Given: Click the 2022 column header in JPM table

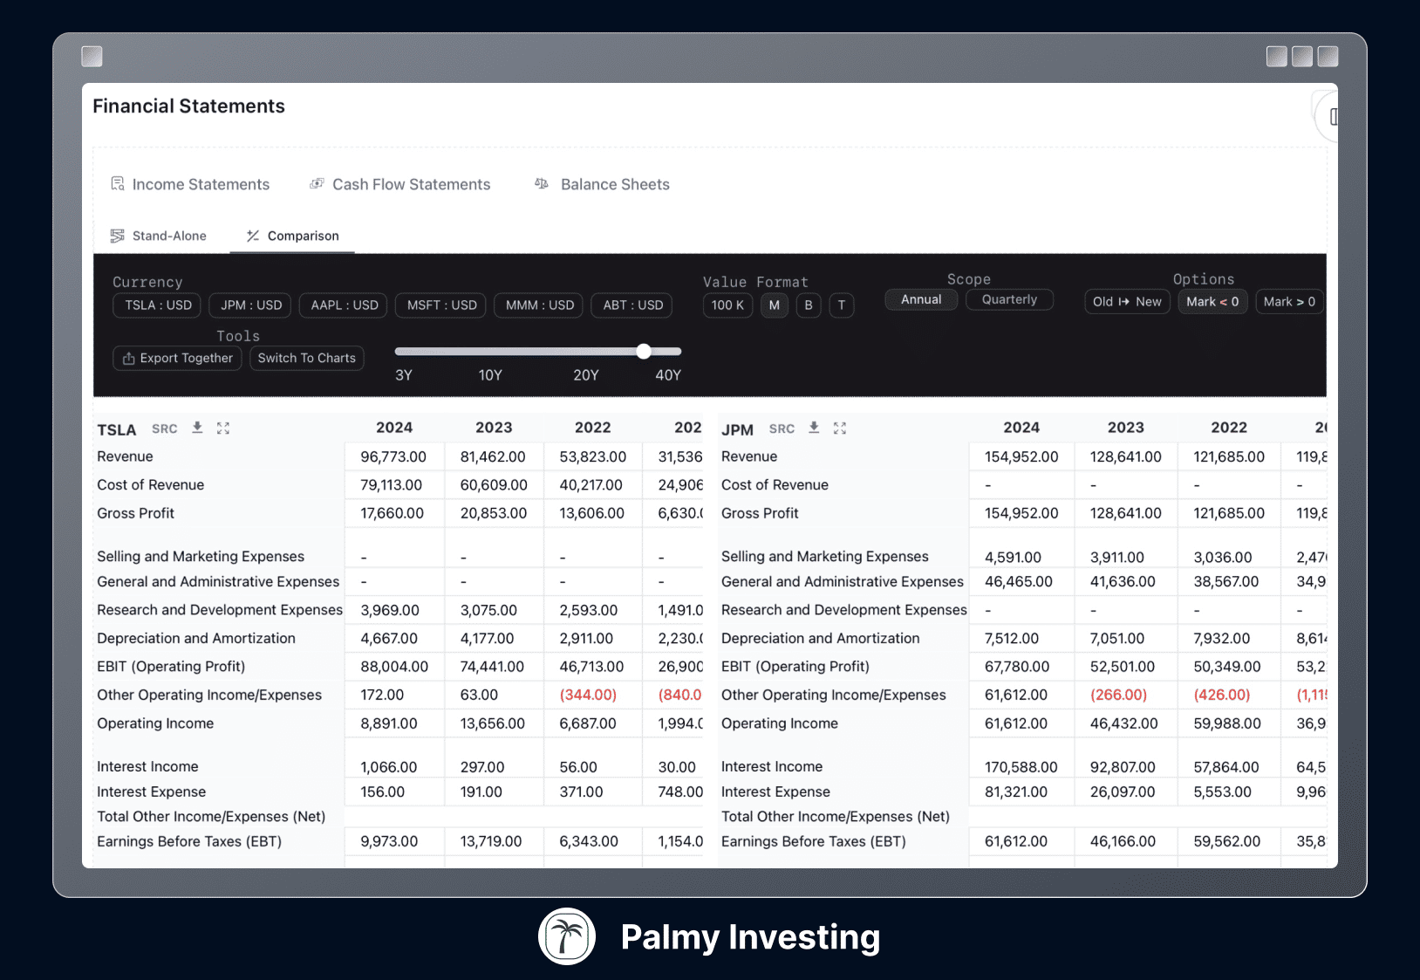Looking at the screenshot, I should [1229, 428].
